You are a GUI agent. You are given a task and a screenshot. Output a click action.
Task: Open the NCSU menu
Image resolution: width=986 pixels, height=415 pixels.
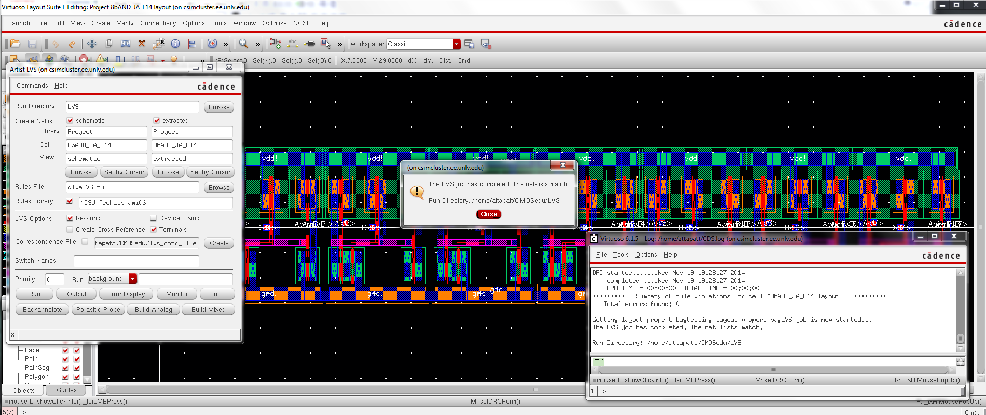pyautogui.click(x=302, y=23)
